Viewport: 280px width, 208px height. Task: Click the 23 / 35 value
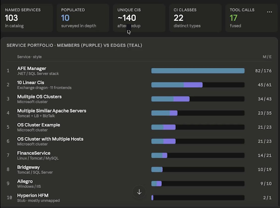[x=265, y=113]
